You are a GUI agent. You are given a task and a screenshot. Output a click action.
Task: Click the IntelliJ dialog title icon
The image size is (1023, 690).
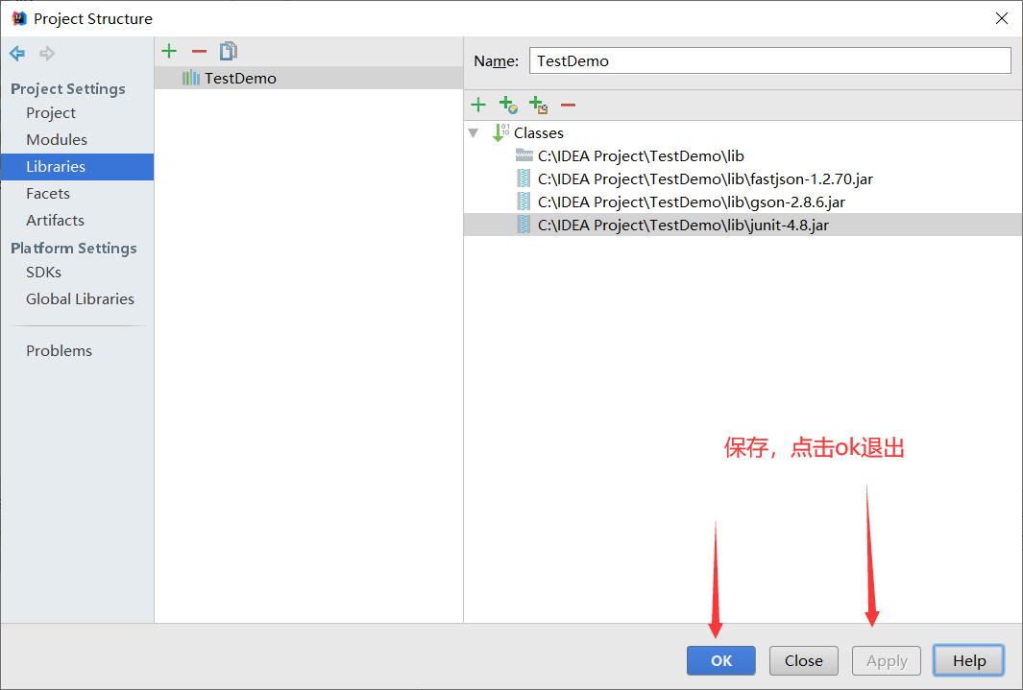(x=19, y=18)
